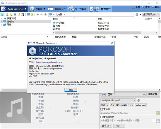Viewport: 161px width, 129px height.
Task: Click the DSP button
Action: (119, 126)
